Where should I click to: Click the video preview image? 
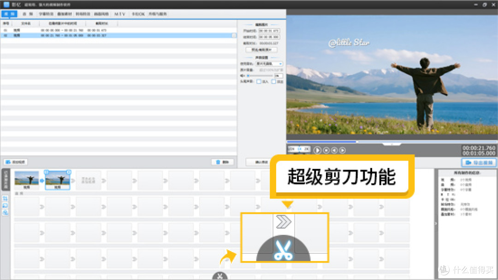pos(392,74)
